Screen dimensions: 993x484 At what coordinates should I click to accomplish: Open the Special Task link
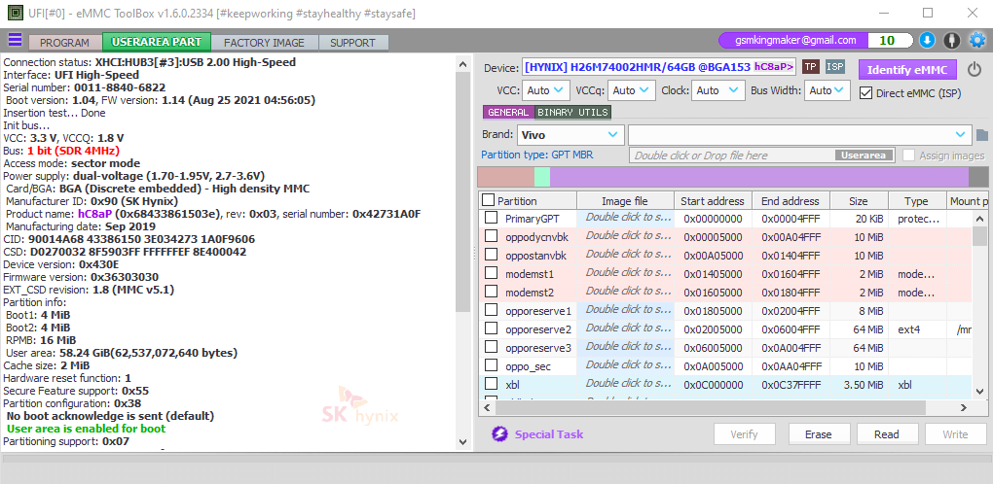coord(549,434)
